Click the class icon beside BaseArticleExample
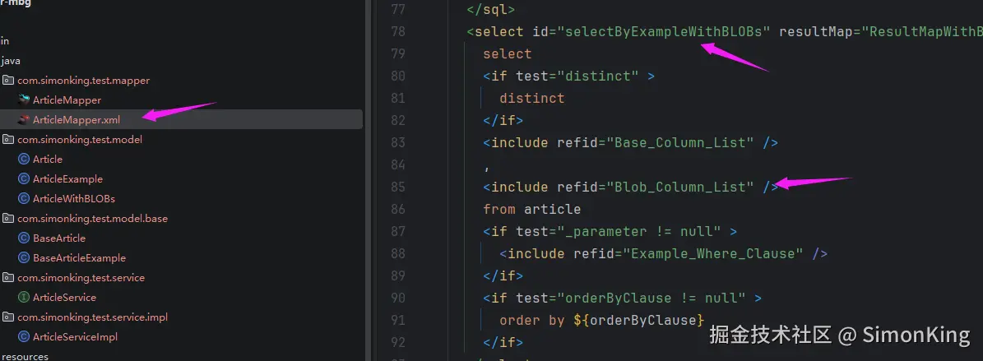The width and height of the screenshot is (983, 361). pyautogui.click(x=25, y=257)
